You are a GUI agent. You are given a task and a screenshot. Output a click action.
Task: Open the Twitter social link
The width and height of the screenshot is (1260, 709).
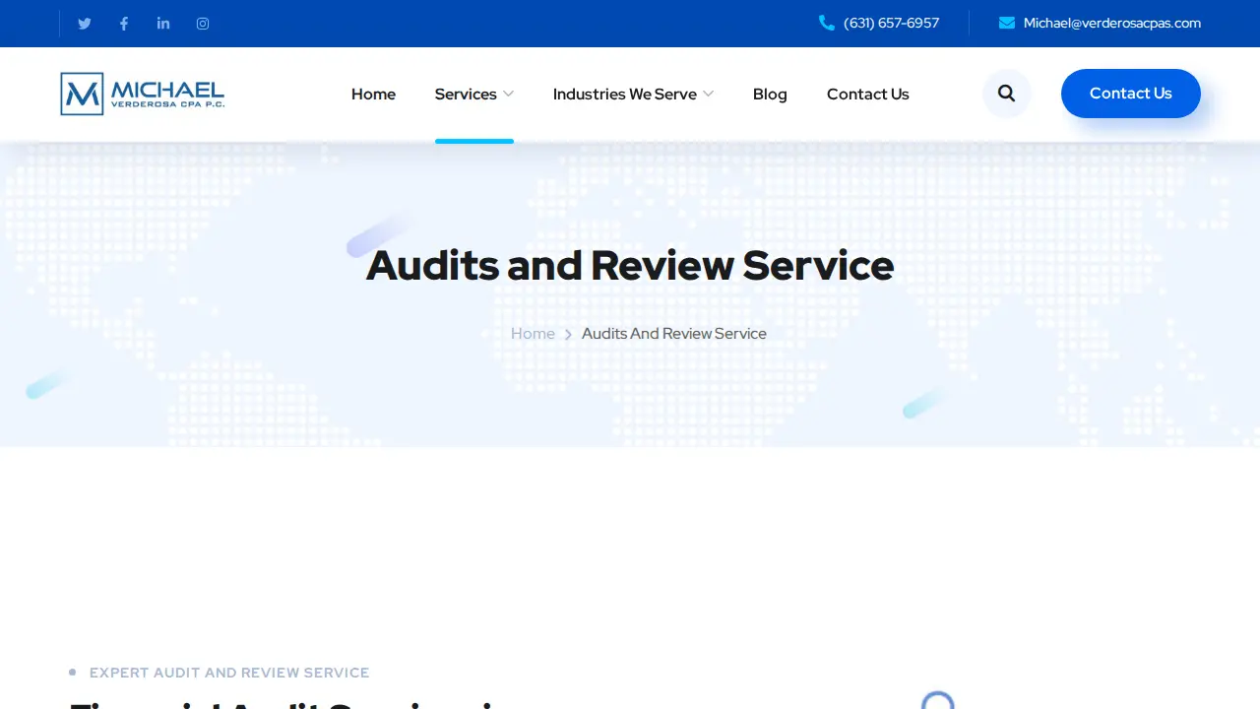(85, 24)
